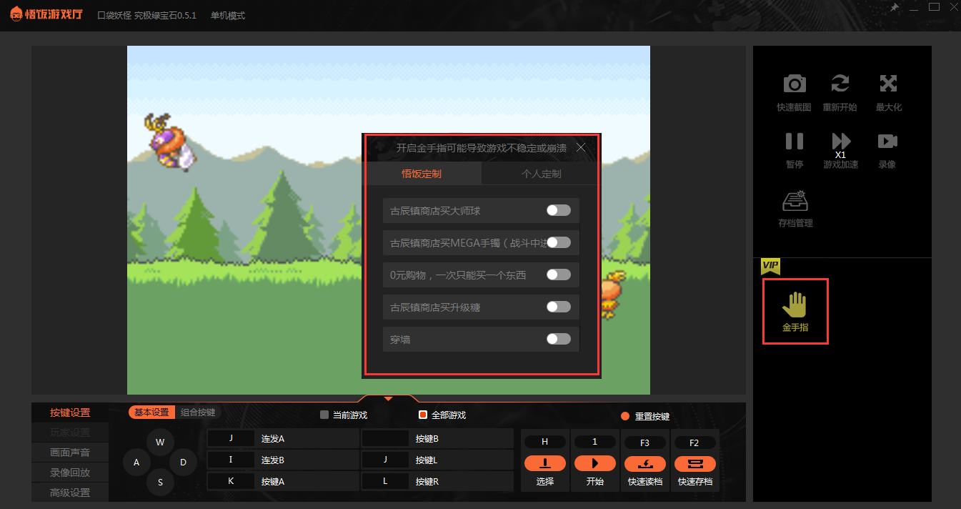This screenshot has height=509, width=961.
Task: Toggle the 穿墙 cheat switch
Action: point(559,339)
